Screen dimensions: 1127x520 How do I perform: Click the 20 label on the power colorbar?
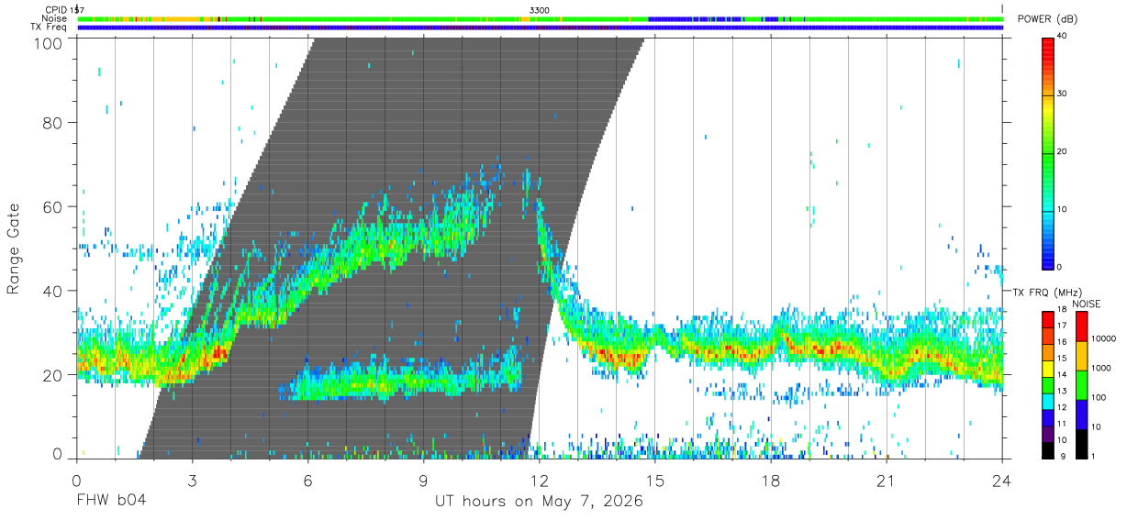1063,151
